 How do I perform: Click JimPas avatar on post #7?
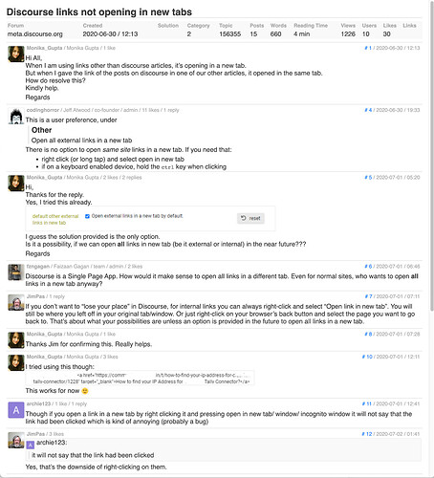pyautogui.click(x=16, y=302)
